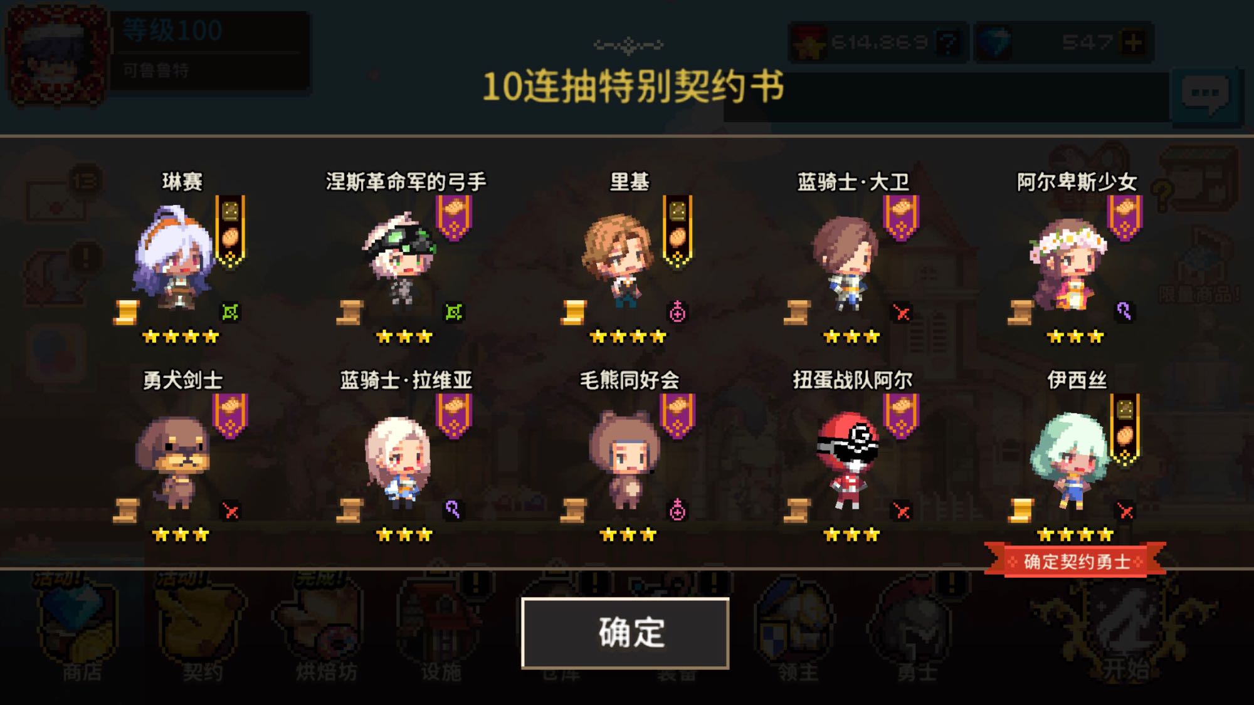Viewport: 1254px width, 705px height.
Task: Click the pink class icon beside 里基
Action: click(x=677, y=311)
